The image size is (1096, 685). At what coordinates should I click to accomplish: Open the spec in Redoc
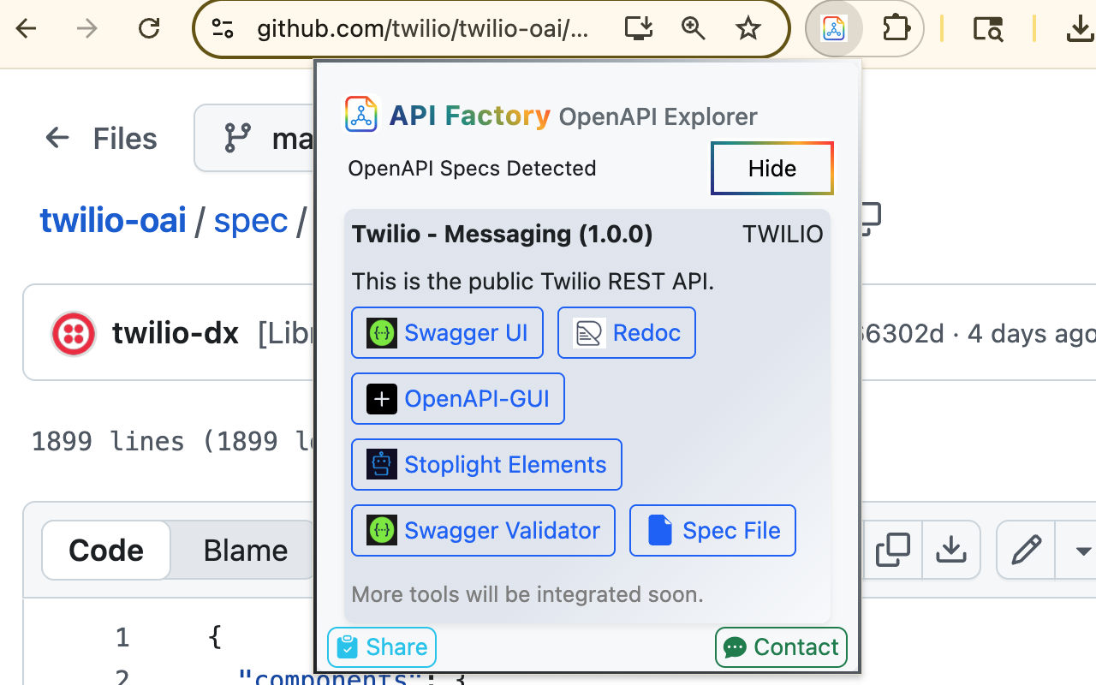pyautogui.click(x=627, y=333)
